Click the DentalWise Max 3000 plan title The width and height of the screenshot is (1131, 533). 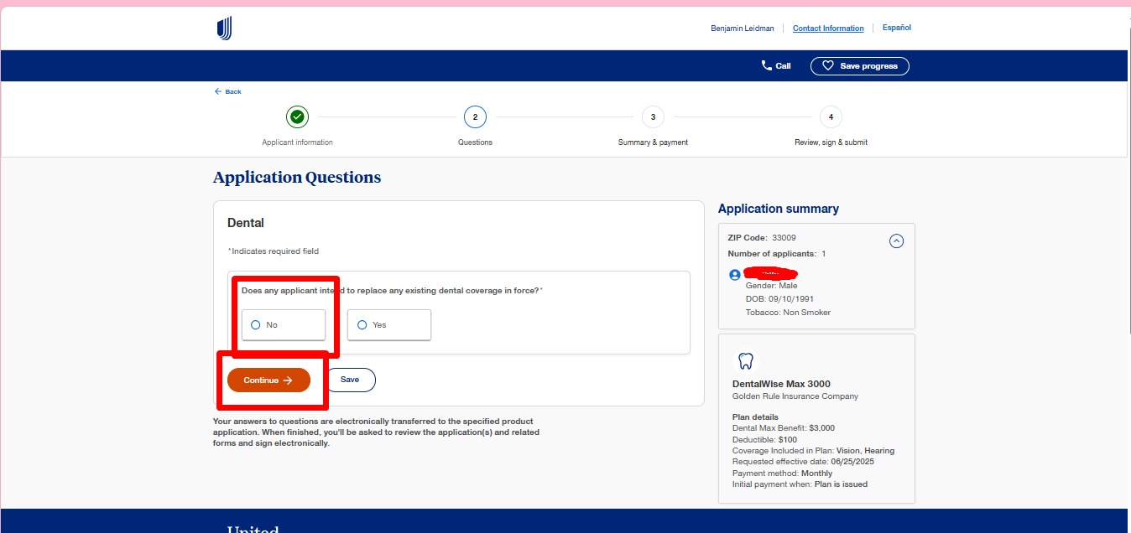[781, 384]
